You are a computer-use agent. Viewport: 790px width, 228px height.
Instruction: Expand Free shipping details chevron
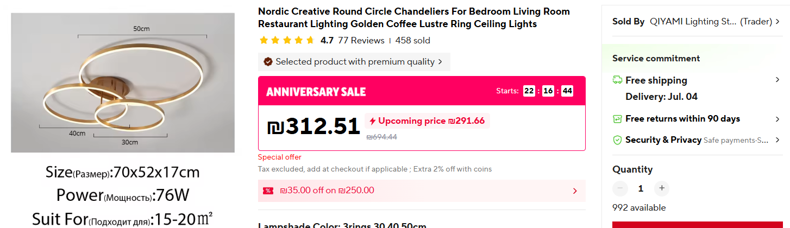(x=778, y=80)
